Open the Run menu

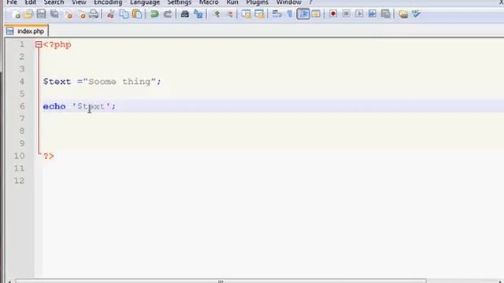pyautogui.click(x=232, y=2)
